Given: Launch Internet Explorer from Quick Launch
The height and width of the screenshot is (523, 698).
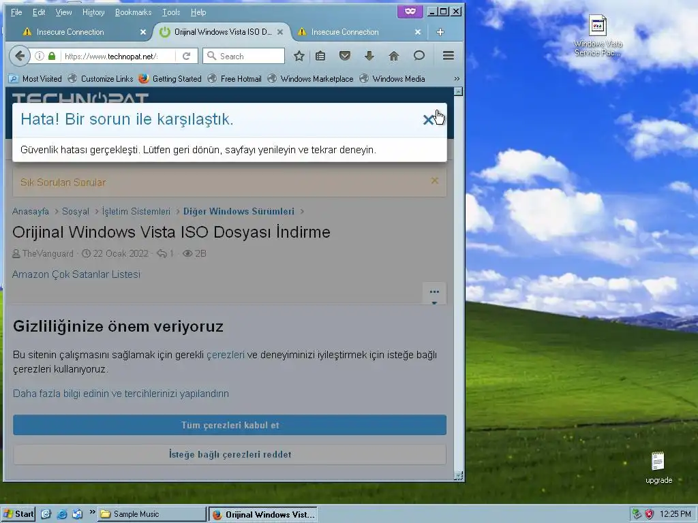Looking at the screenshot, I should tap(62, 514).
